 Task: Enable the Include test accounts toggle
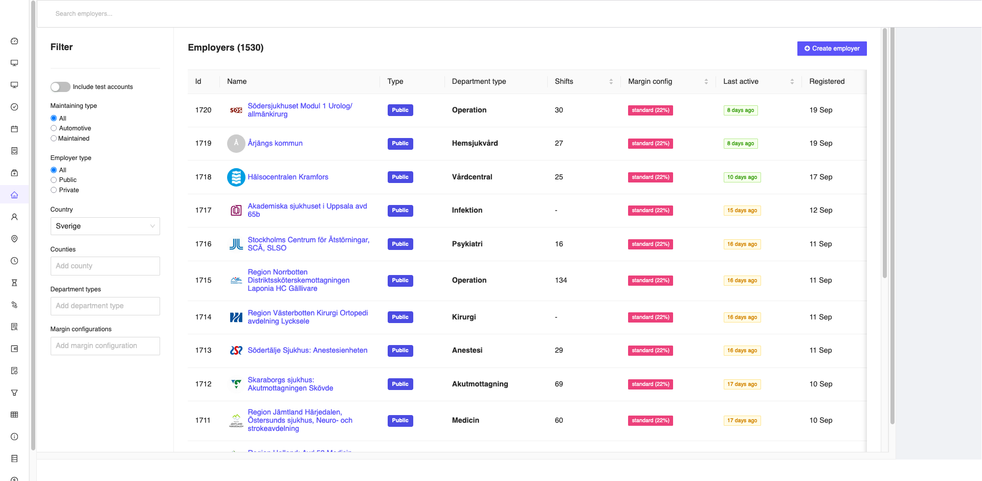[60, 87]
